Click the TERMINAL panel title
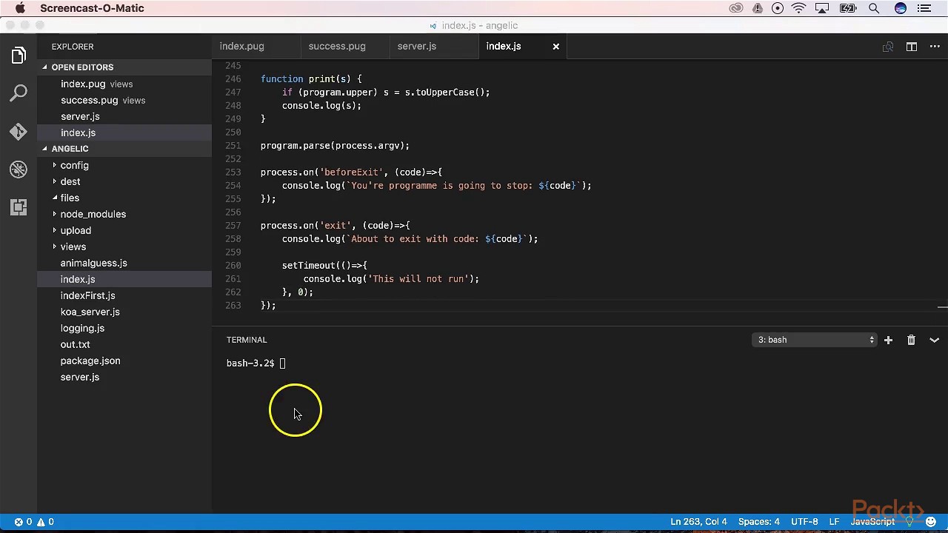The width and height of the screenshot is (948, 533). tap(247, 340)
